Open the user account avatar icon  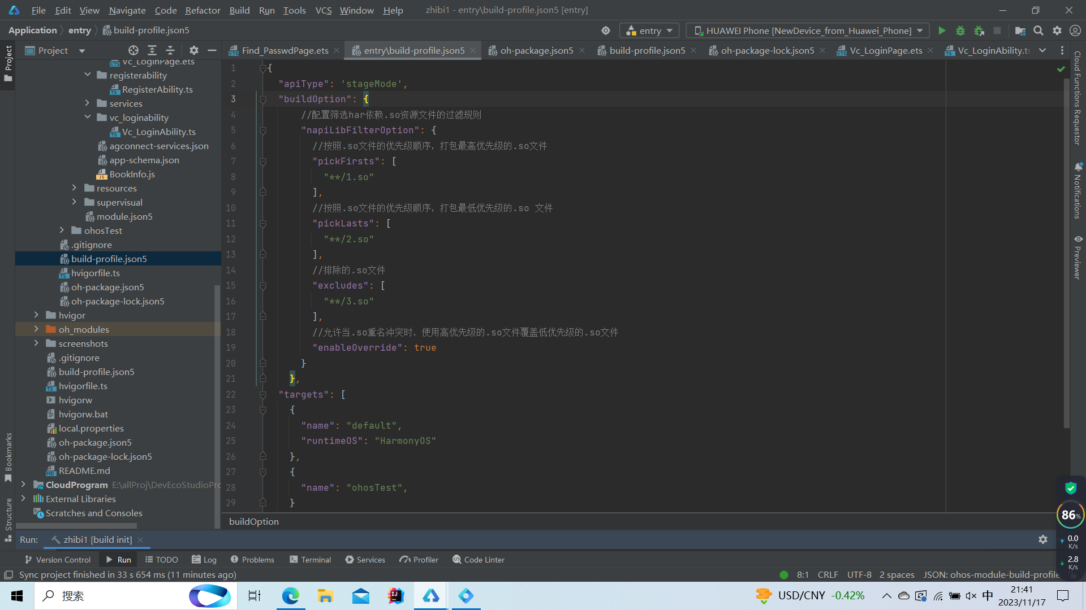click(x=1075, y=30)
